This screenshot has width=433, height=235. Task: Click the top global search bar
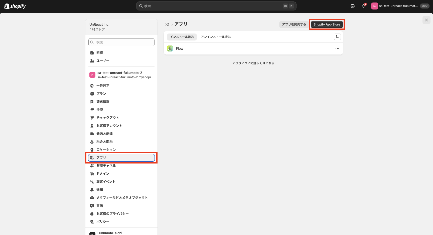[216, 6]
